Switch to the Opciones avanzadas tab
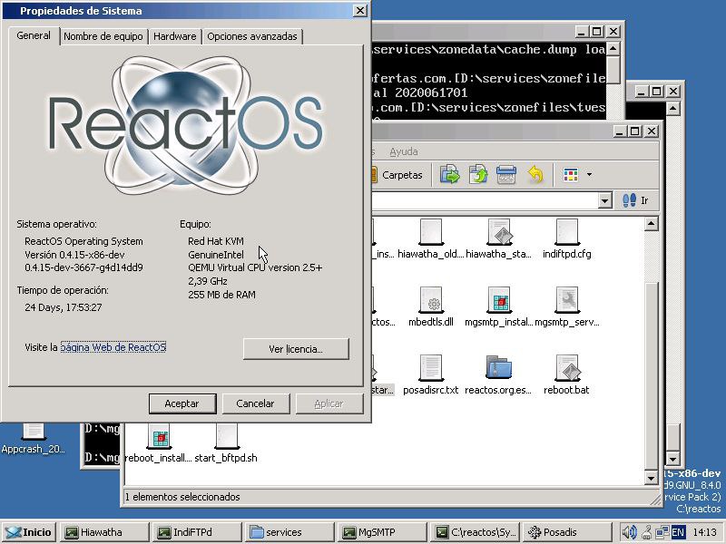Screen dimensions: 726x544 click(252, 36)
